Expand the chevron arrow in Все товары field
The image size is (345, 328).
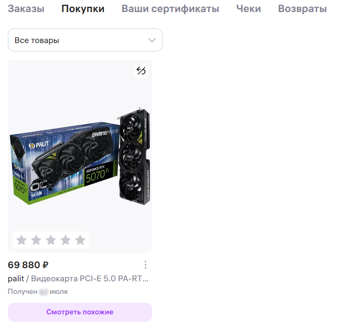click(x=152, y=40)
